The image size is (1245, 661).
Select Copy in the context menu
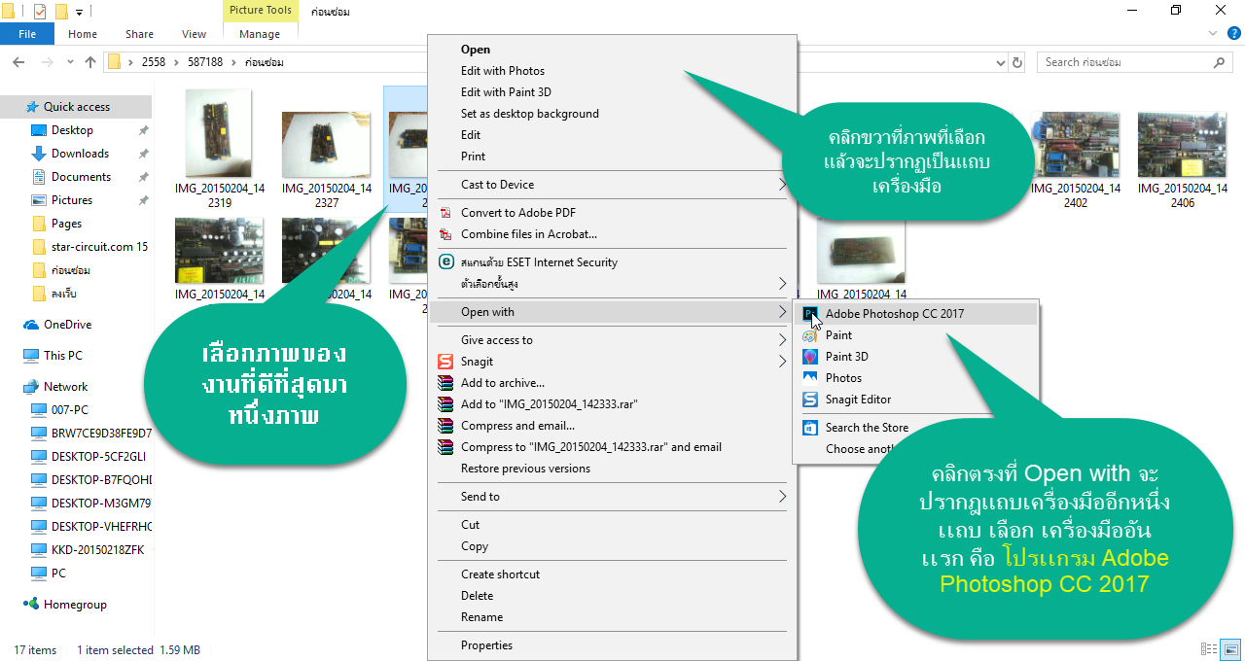pyautogui.click(x=475, y=546)
